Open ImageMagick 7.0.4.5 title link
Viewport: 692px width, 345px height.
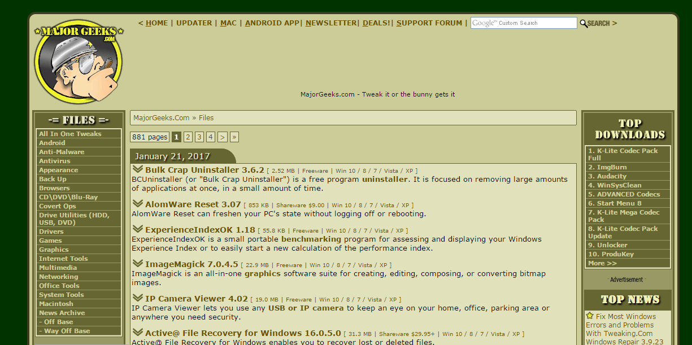click(192, 264)
